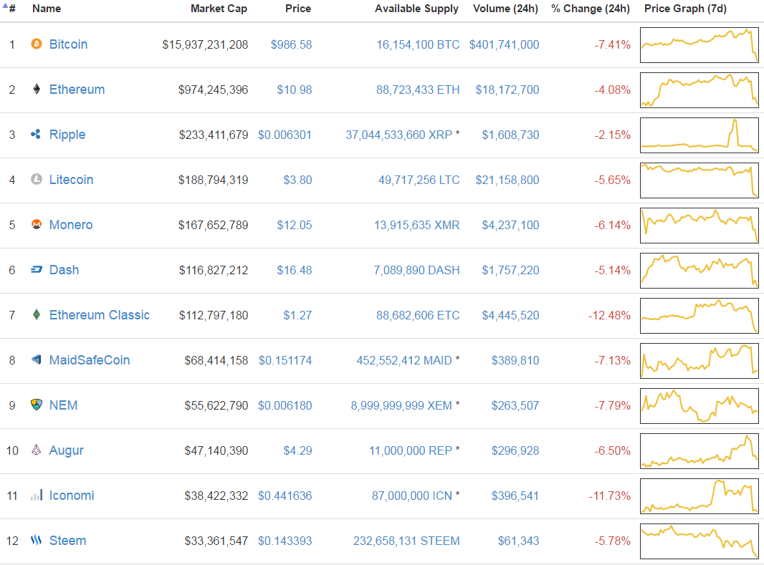The image size is (764, 565).
Task: View Monero 7-day price graph
Action: tap(699, 226)
